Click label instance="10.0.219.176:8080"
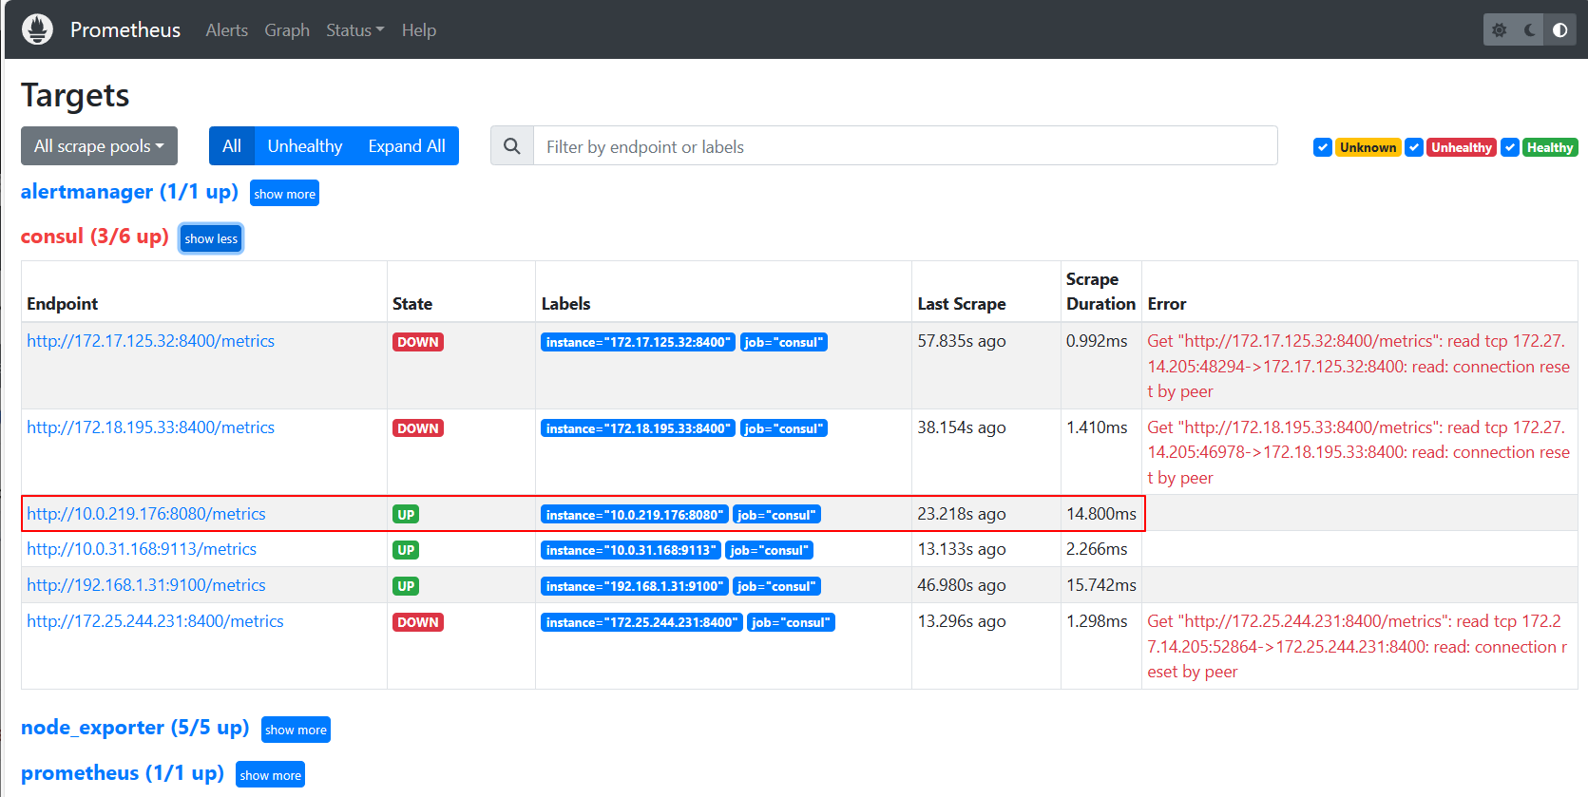Viewport: 1588px width, 797px height. coord(635,515)
